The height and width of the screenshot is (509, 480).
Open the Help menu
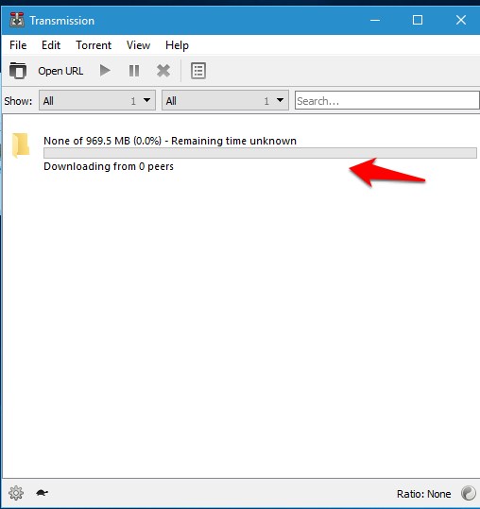point(177,45)
